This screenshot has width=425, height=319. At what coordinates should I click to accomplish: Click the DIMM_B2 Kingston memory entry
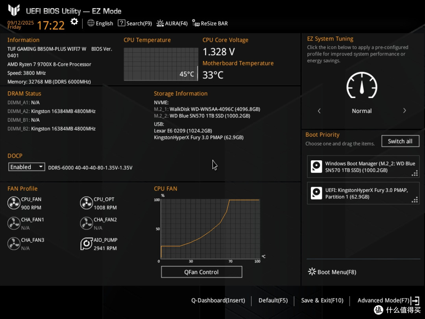[52, 128]
